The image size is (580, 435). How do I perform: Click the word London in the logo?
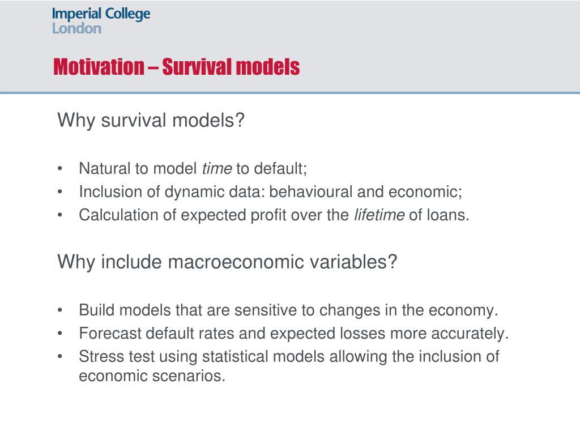(x=76, y=28)
